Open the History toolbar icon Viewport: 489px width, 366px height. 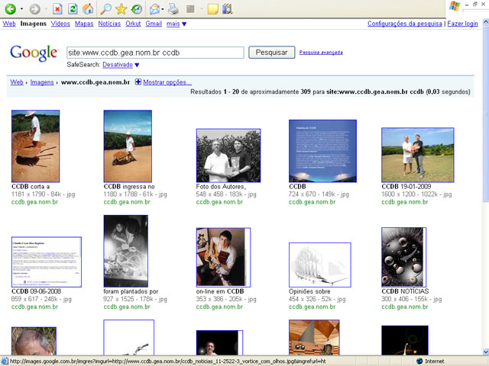(x=136, y=9)
